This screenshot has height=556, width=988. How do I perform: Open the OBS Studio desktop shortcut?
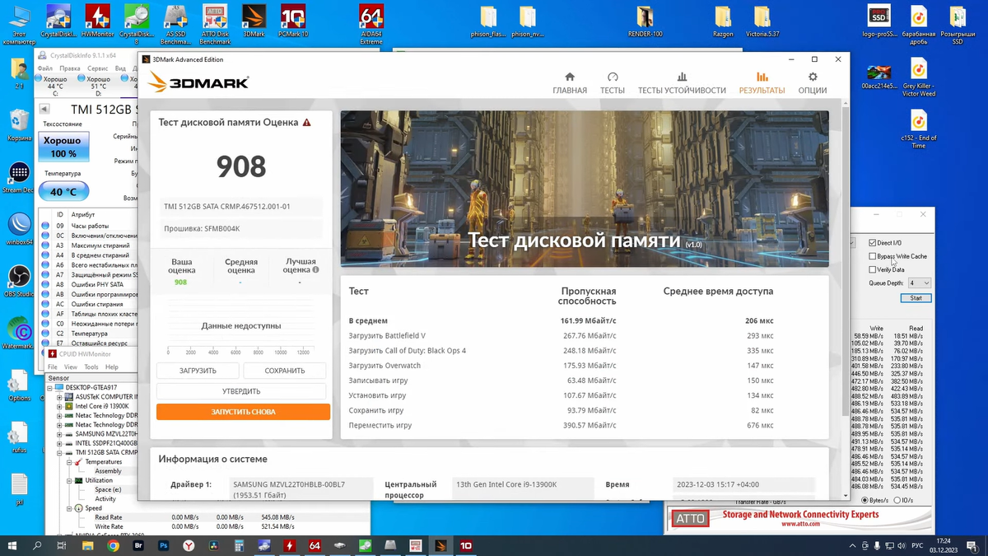pos(19,282)
